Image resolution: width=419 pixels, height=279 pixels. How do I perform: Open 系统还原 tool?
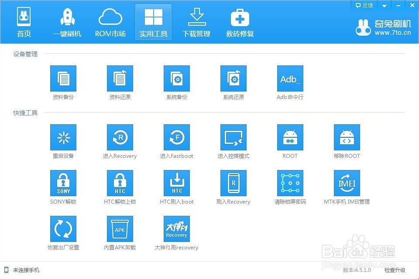click(233, 78)
